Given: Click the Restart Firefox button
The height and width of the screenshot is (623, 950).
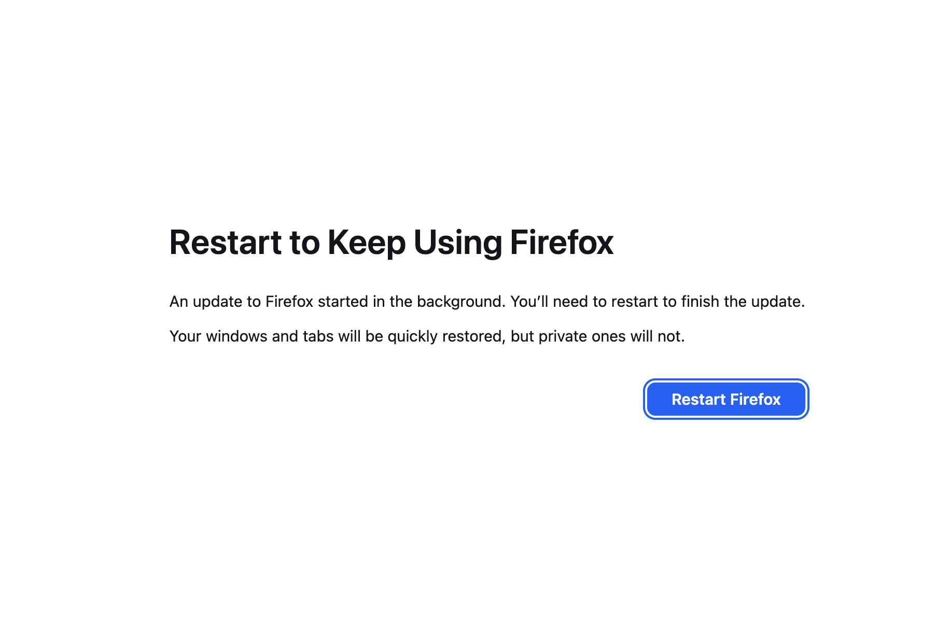Looking at the screenshot, I should (725, 399).
